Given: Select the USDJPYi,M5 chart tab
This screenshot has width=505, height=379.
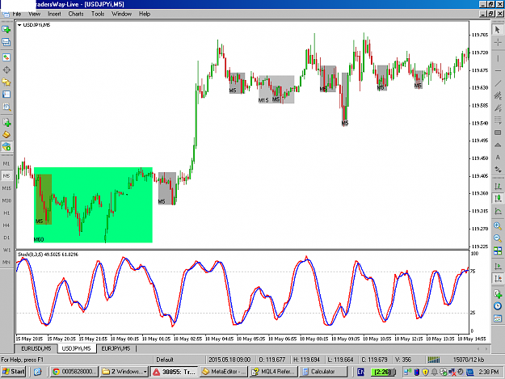Looking at the screenshot, I should [76, 348].
